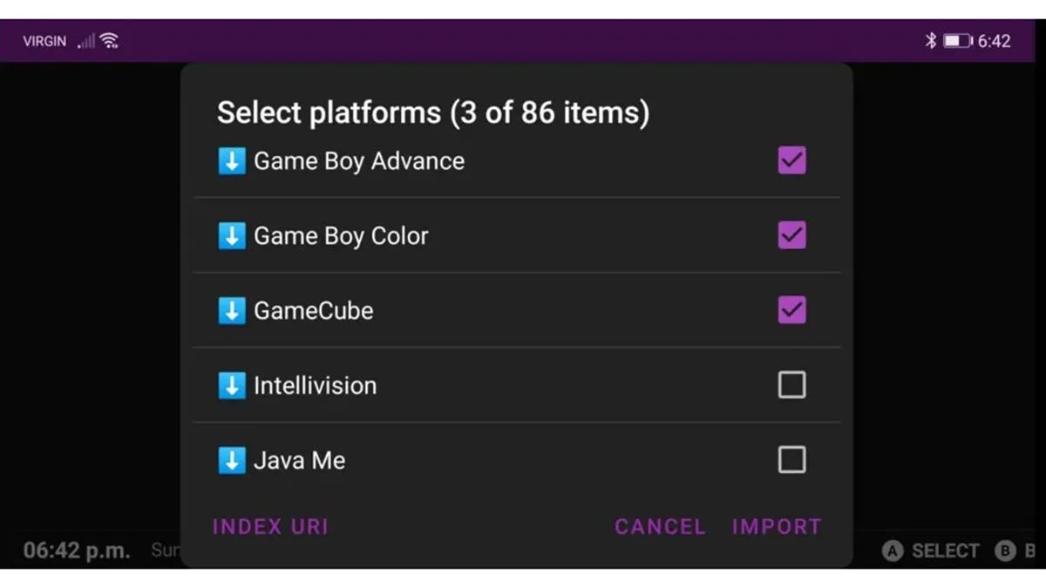Uncheck the Game Boy Color checkbox
The image size is (1046, 588).
[x=791, y=235]
